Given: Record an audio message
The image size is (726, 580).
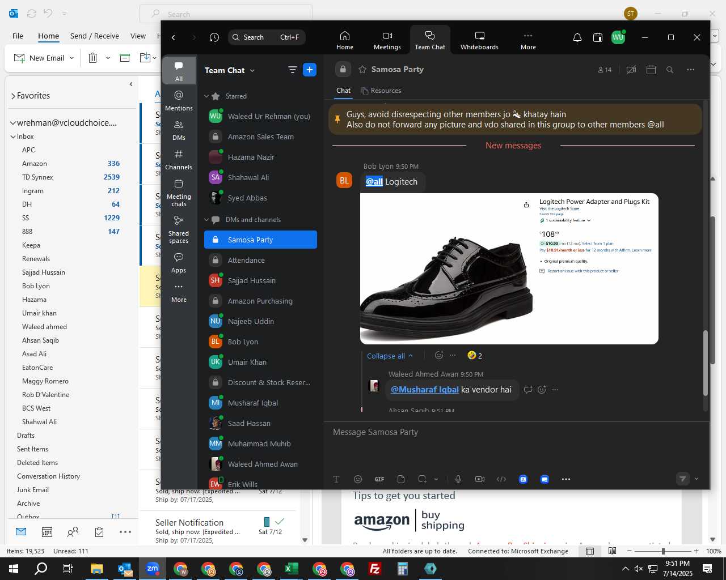Looking at the screenshot, I should coord(458,479).
